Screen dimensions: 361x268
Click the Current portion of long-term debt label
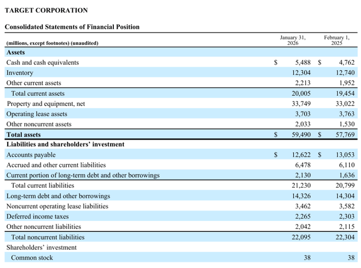click(x=83, y=176)
